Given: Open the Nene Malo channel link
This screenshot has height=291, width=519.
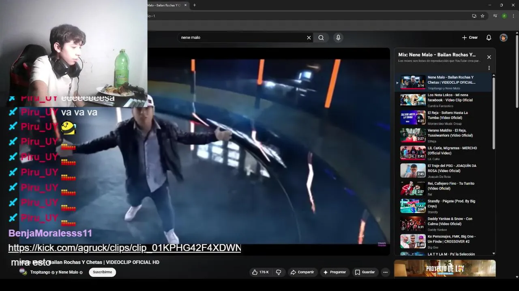Looking at the screenshot, I should point(68,272).
